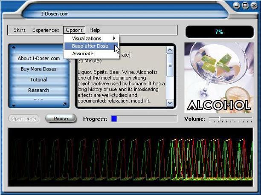Open the Experiences menu
This screenshot has width=261, height=195.
click(46, 30)
